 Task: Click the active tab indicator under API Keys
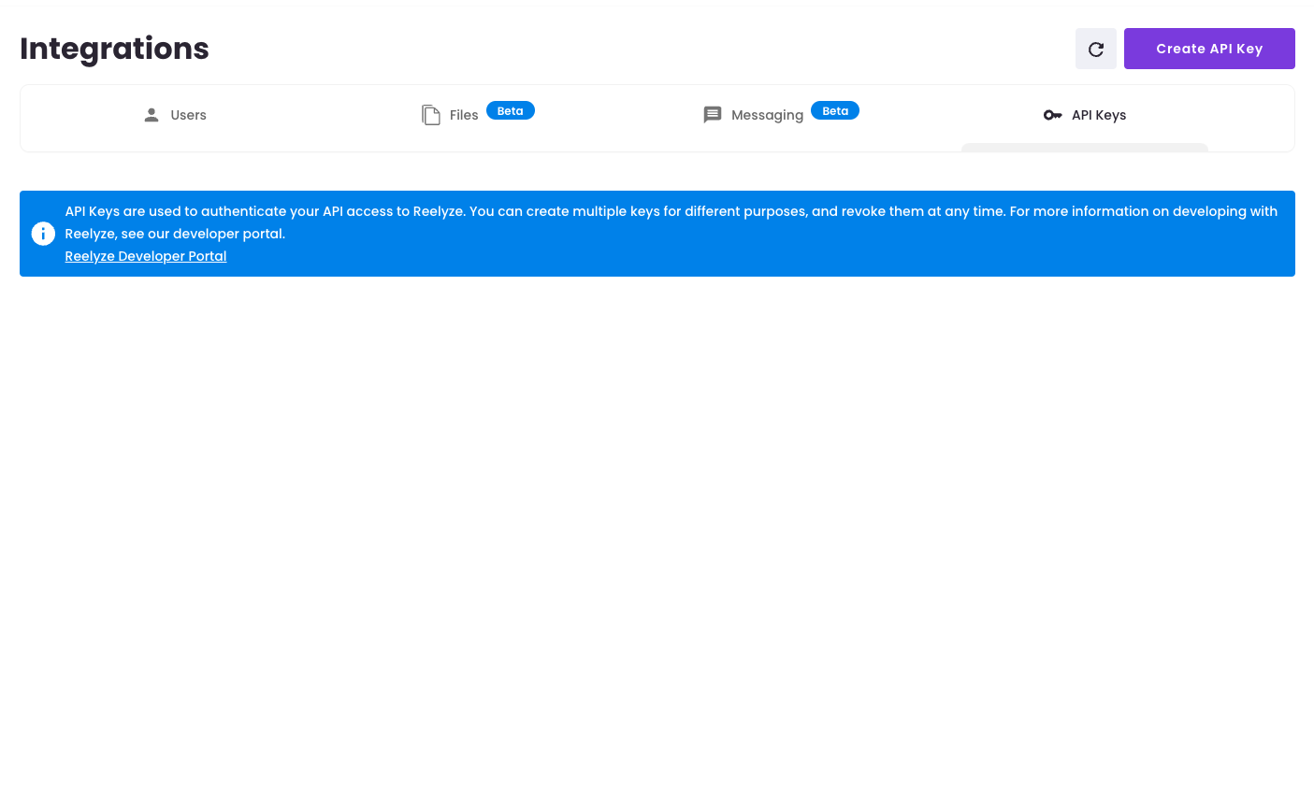(1084, 147)
